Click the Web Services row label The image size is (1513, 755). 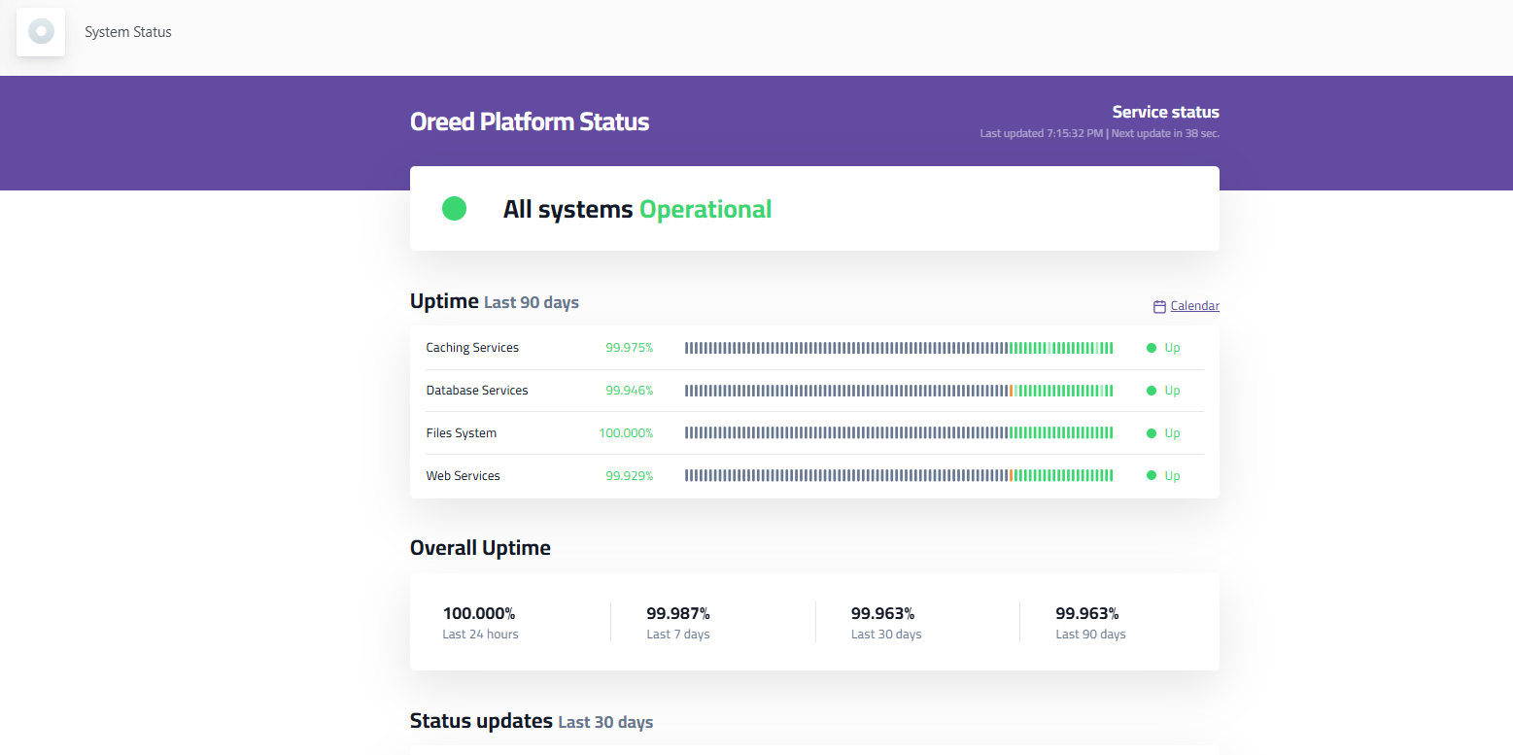(463, 476)
